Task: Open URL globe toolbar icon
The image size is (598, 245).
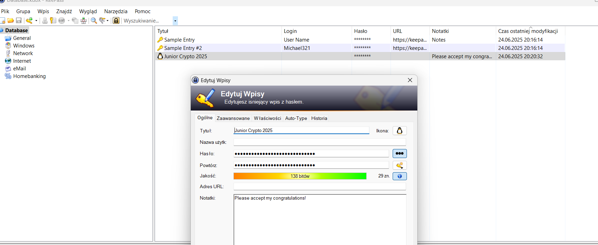Action: pos(62,21)
